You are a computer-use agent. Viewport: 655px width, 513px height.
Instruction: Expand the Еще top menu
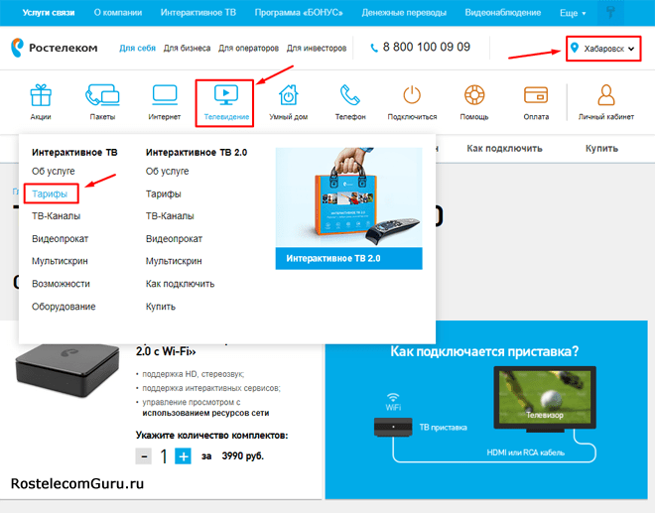click(x=572, y=13)
